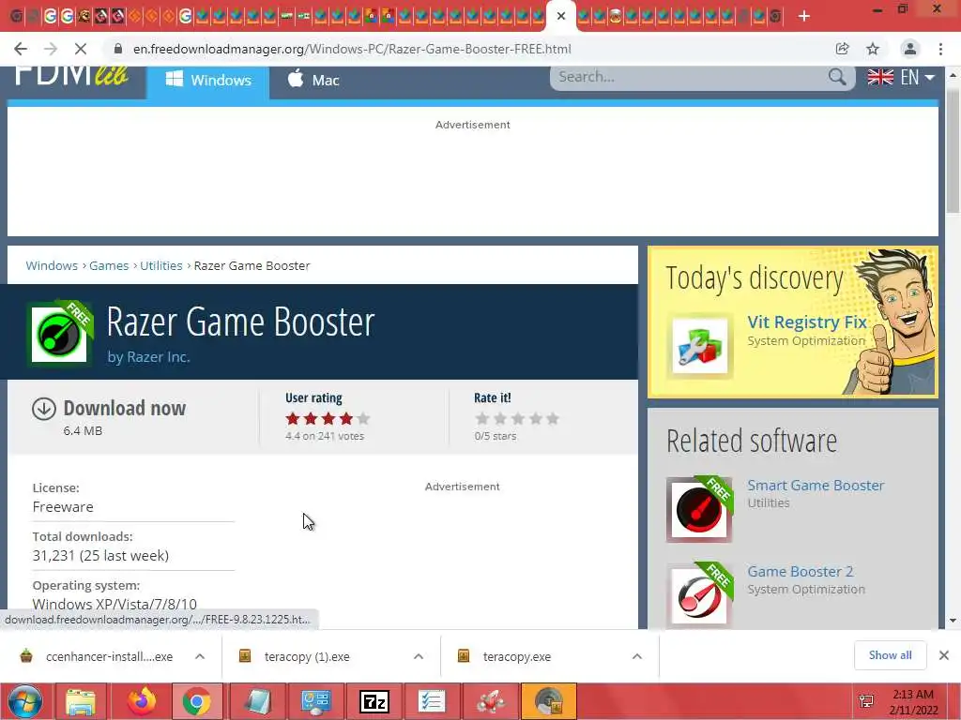Click the Smart Game Booster icon
961x720 pixels.
(699, 509)
